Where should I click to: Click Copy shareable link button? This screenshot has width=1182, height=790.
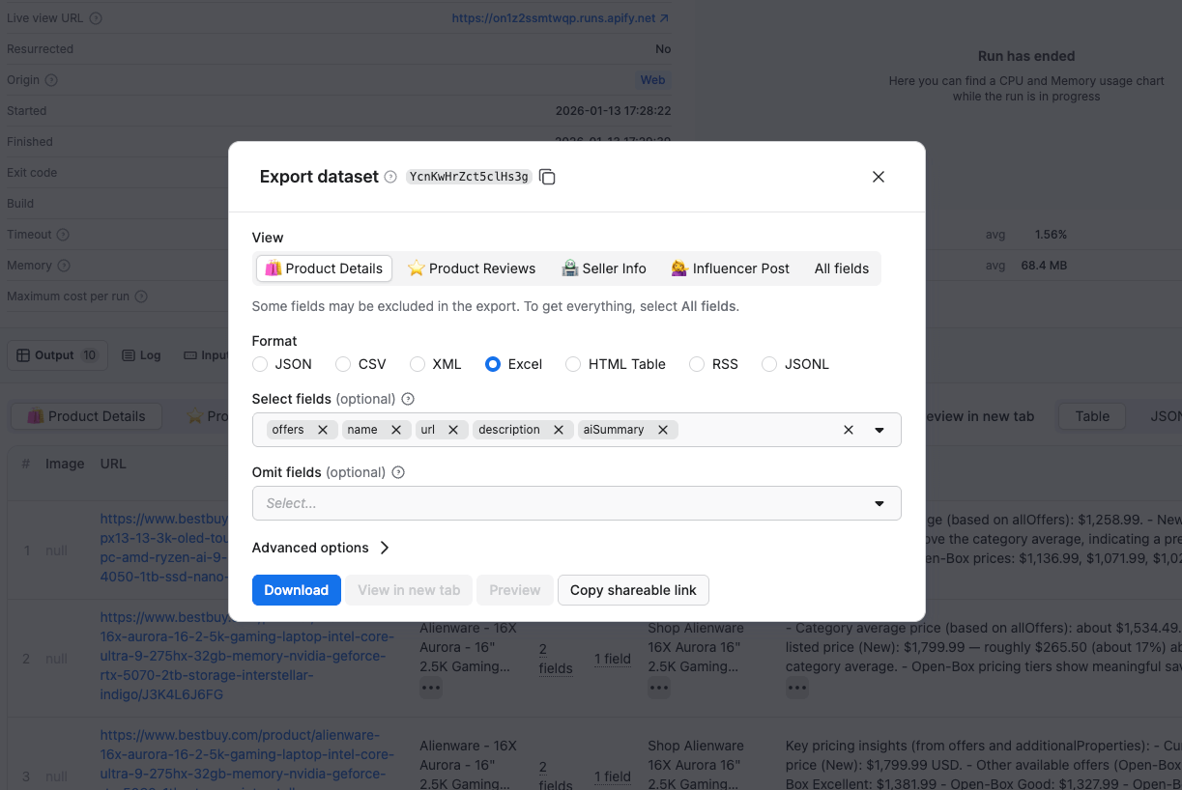[x=633, y=590]
